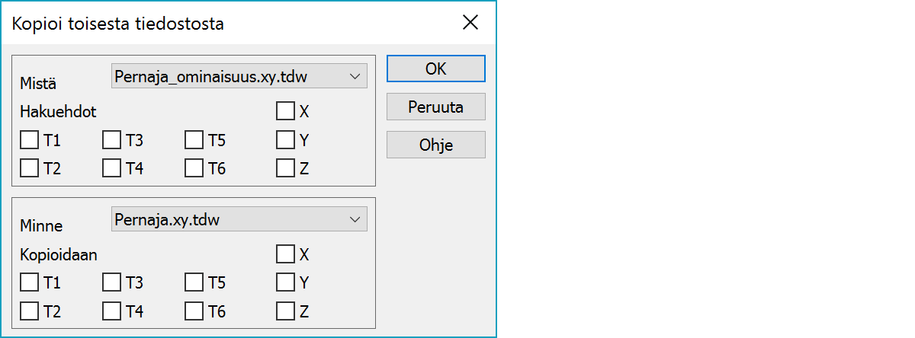Check T1 under Hakuehdot
915x338 pixels.
[x=30, y=140]
